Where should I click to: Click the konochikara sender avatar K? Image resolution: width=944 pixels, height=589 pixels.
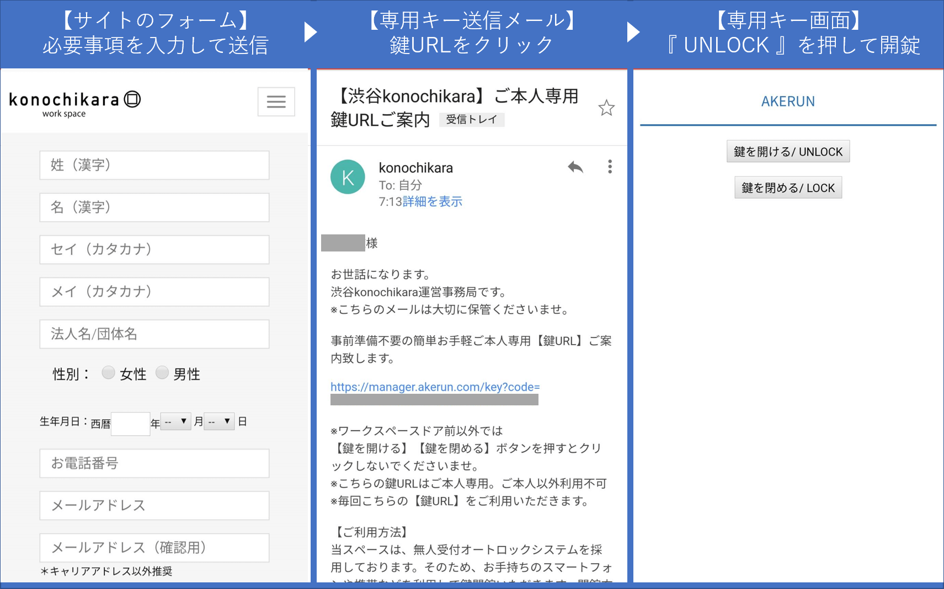pyautogui.click(x=348, y=177)
